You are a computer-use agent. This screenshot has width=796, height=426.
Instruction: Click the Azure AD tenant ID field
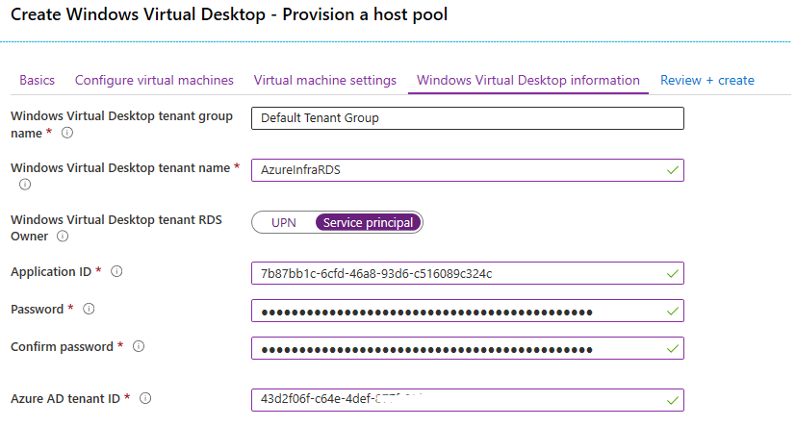(468, 400)
